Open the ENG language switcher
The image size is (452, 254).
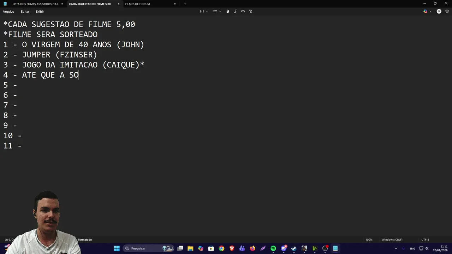[x=412, y=248]
